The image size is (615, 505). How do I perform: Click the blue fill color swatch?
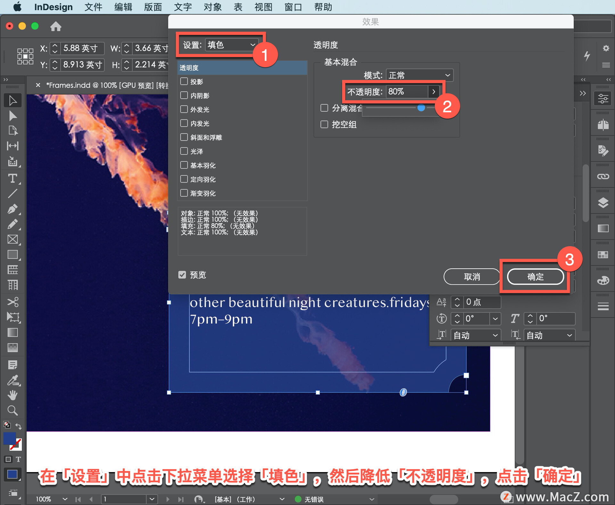click(9, 438)
